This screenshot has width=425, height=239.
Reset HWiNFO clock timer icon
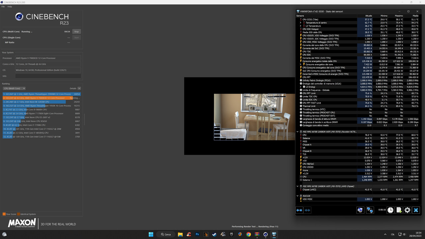coord(390,210)
